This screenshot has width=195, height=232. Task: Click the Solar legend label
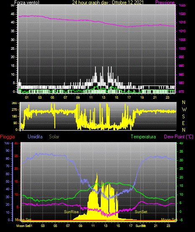[54, 137]
